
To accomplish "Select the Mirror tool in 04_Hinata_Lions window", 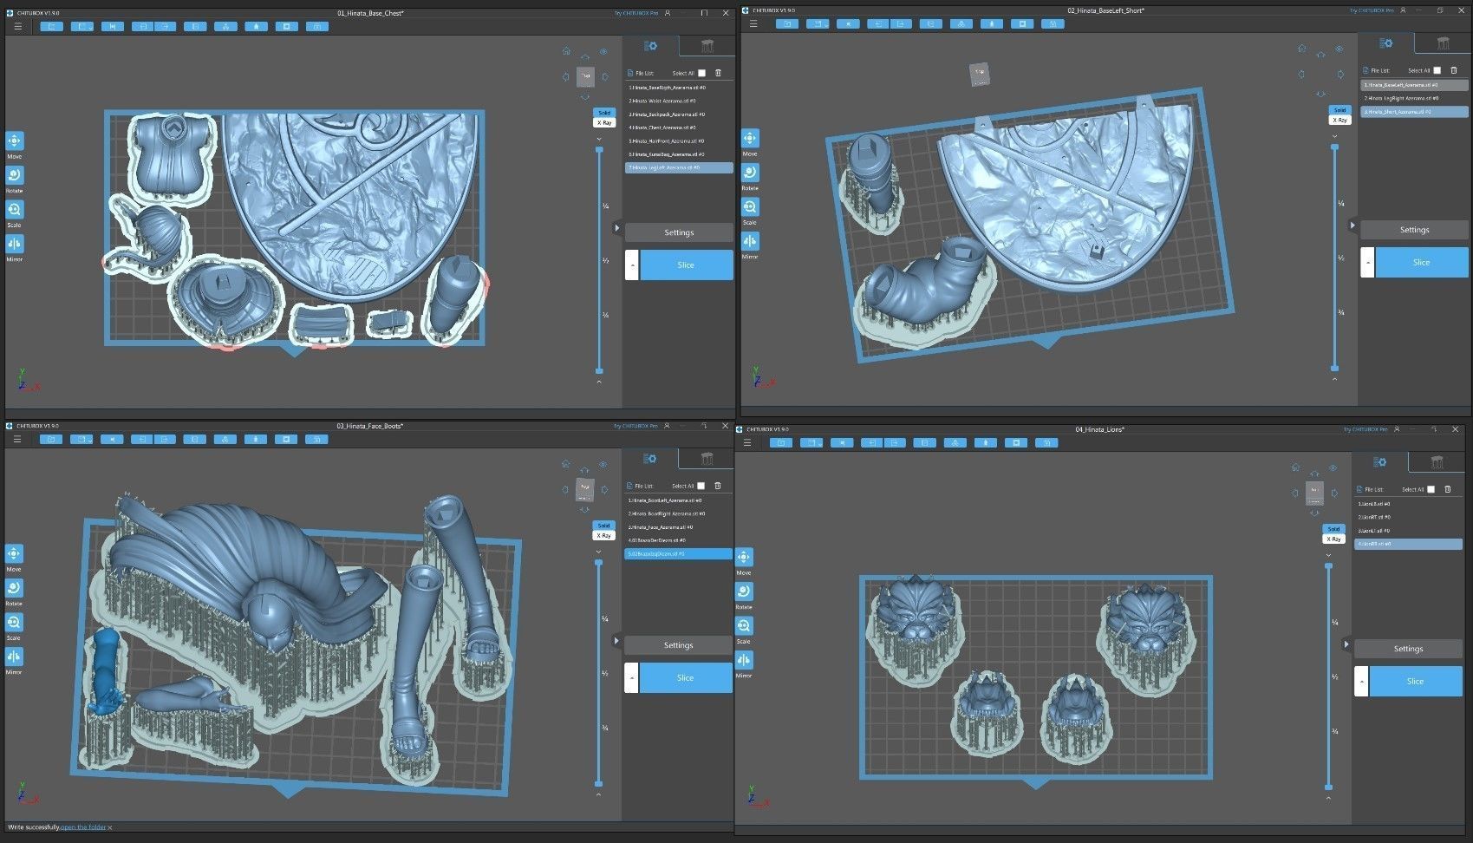I will 744,660.
